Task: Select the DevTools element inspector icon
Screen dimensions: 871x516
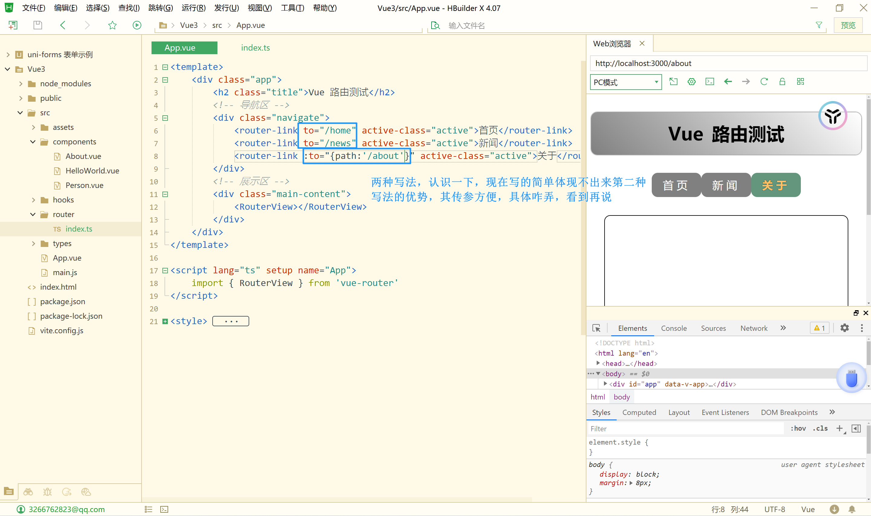Action: click(596, 328)
